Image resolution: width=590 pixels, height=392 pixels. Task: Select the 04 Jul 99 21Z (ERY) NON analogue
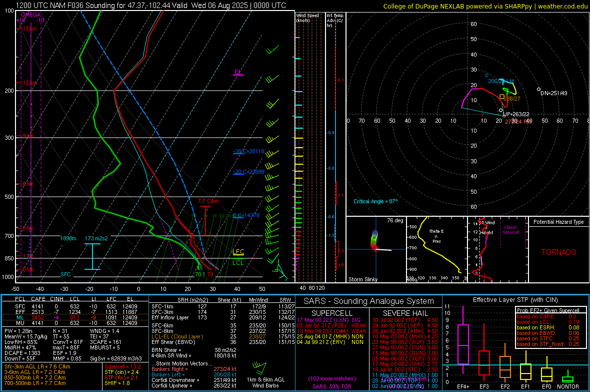[x=330, y=342]
